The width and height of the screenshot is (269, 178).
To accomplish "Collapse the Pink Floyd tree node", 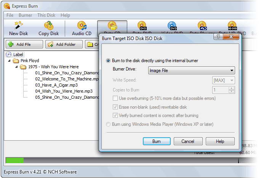I will click(x=10, y=61).
